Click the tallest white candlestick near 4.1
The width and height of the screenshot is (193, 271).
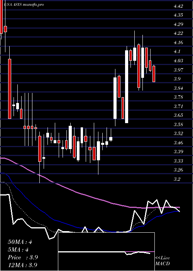[x=127, y=87]
